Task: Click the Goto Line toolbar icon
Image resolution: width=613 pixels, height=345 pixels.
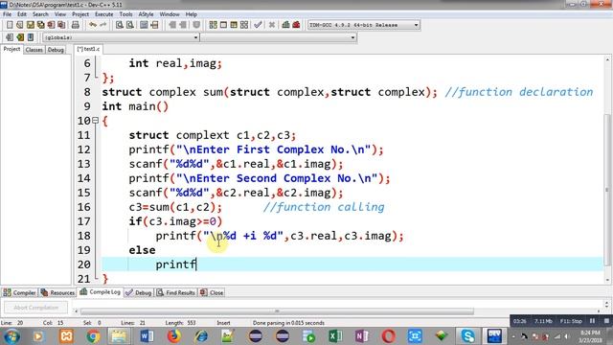Action: pos(154,25)
